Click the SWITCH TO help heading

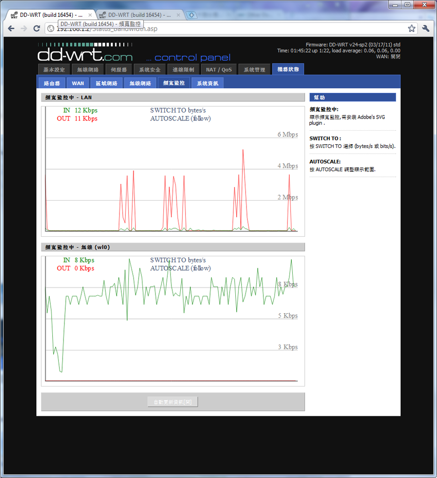325,138
